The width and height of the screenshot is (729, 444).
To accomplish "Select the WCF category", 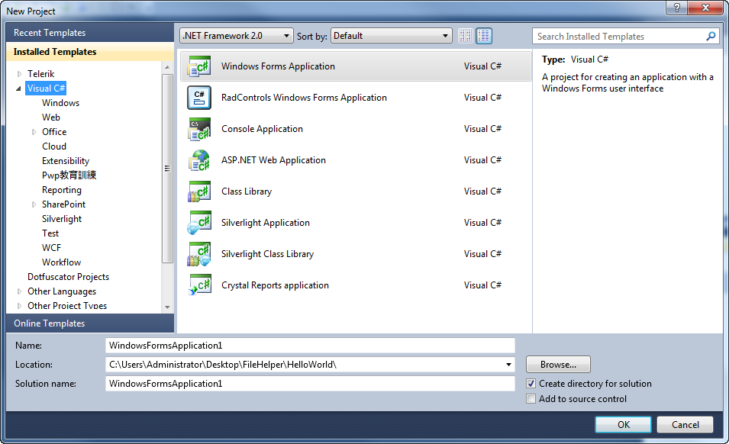I will [x=51, y=247].
